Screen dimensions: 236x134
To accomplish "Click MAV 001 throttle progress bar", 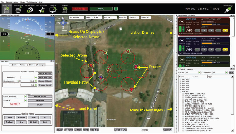I will (x=215, y=24).
